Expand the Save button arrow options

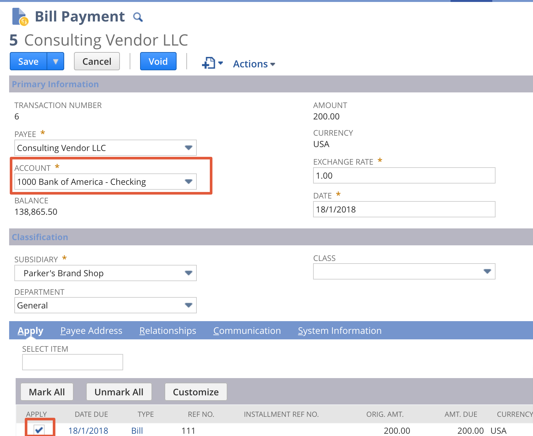[56, 61]
